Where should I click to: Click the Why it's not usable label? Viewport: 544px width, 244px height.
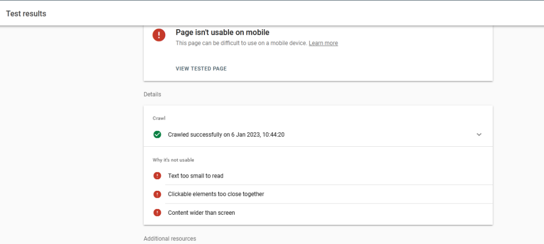(173, 160)
